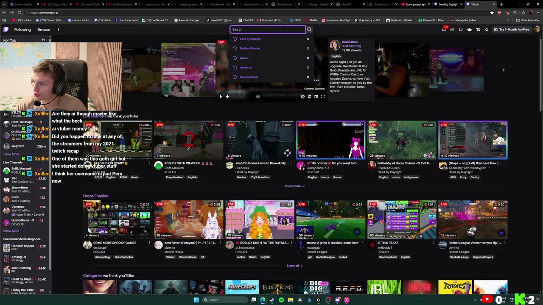The height and width of the screenshot is (305, 543).
Task: Show more live channels in sidebar
Action: click(11, 231)
